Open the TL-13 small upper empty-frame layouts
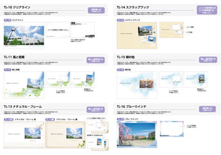Image resolution: width=221 pixels, height=155 pixels. (x=98, y=126)
